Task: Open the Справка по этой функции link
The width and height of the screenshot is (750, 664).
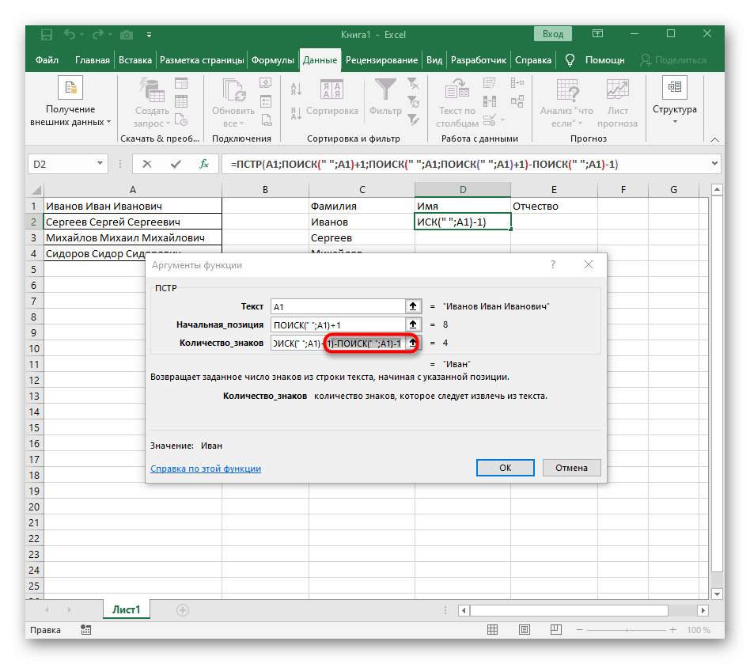Action: click(x=206, y=469)
